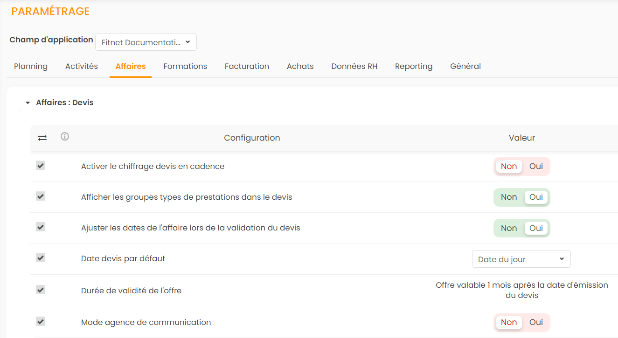Open the Date devis par défaut dropdown
This screenshot has width=618, height=338.
[521, 259]
